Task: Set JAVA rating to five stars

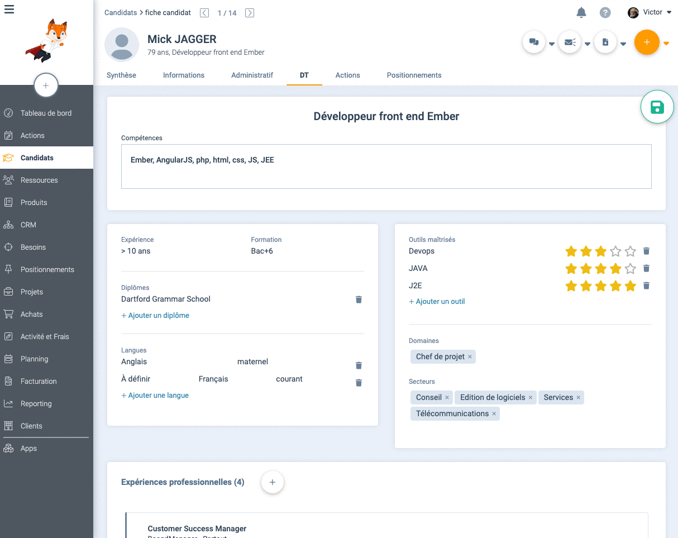Action: (x=631, y=268)
